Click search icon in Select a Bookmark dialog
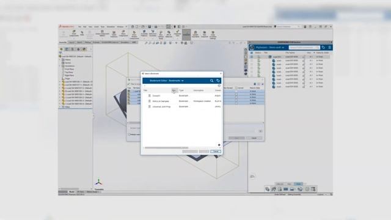This screenshot has height=220, width=391. (212, 81)
